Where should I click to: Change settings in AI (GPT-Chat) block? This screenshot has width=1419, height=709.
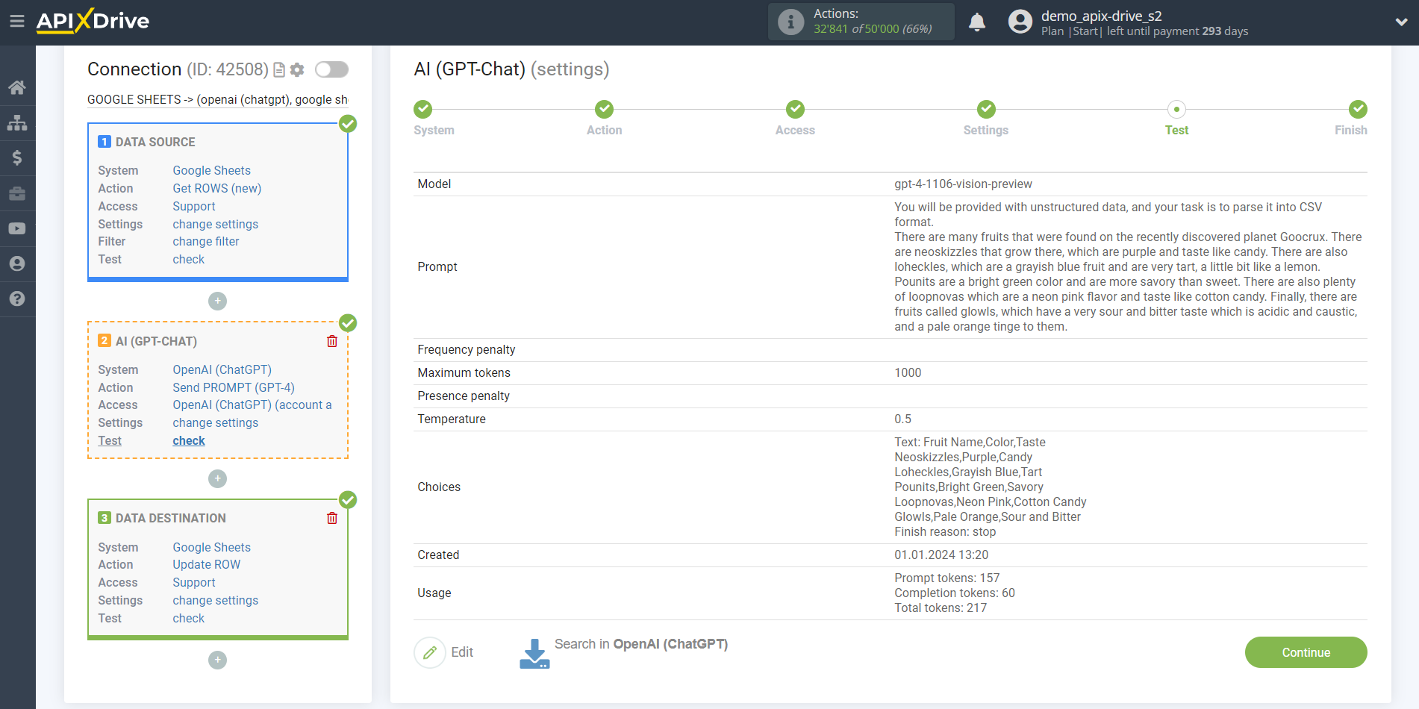tap(216, 423)
